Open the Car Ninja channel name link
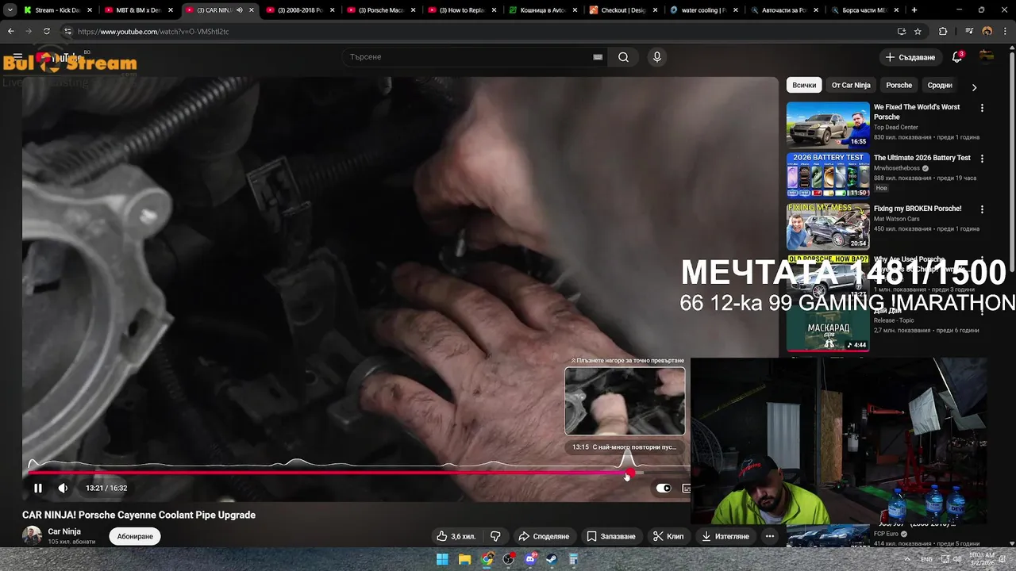Screen dimensions: 1016x571 [64, 531]
